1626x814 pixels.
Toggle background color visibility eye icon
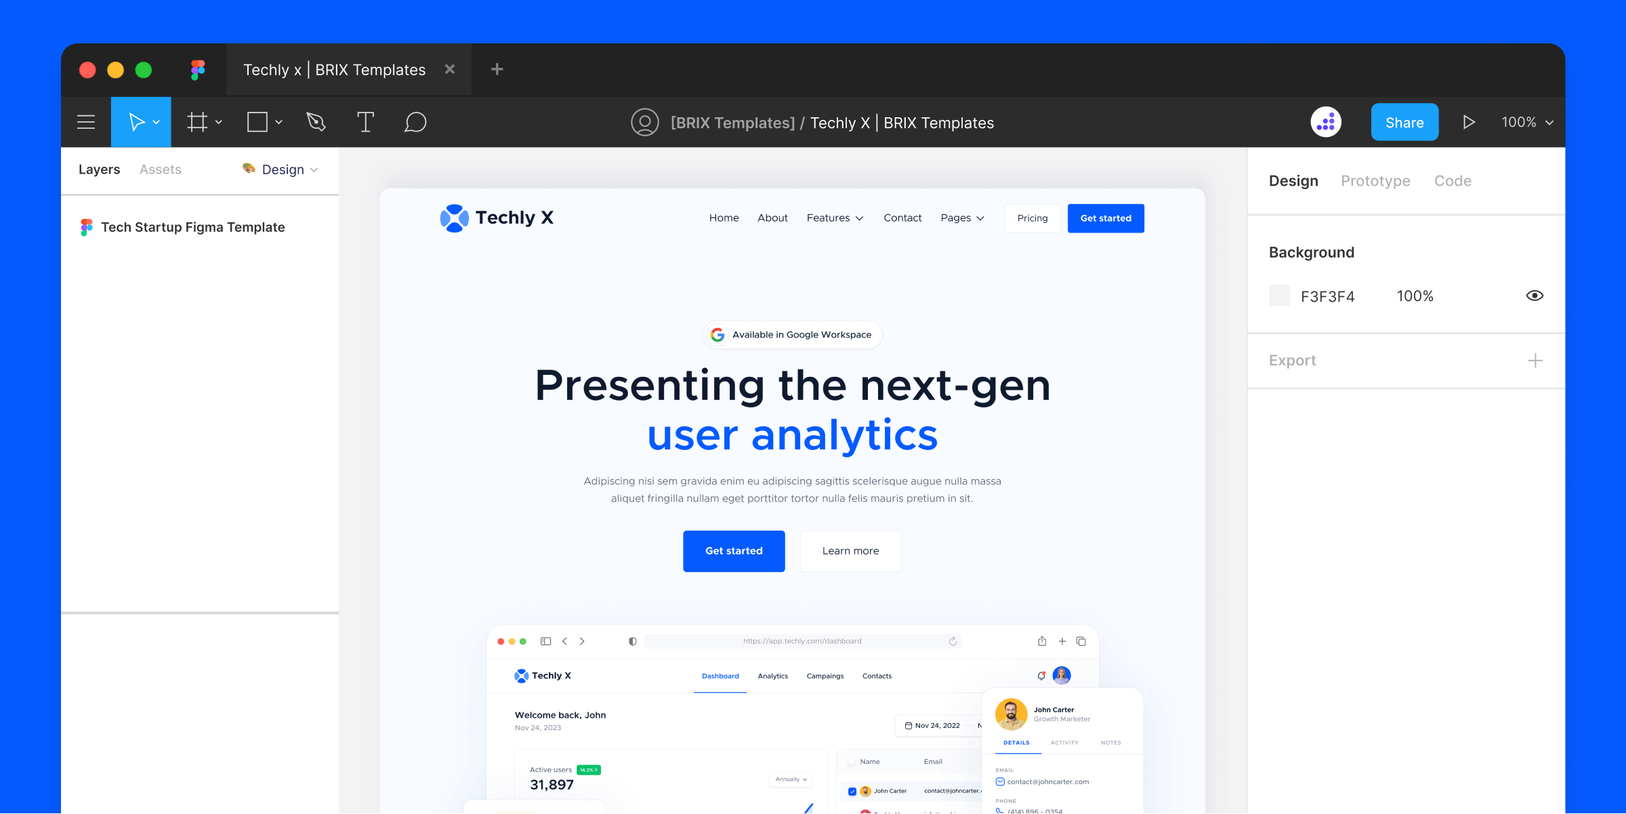coord(1535,295)
